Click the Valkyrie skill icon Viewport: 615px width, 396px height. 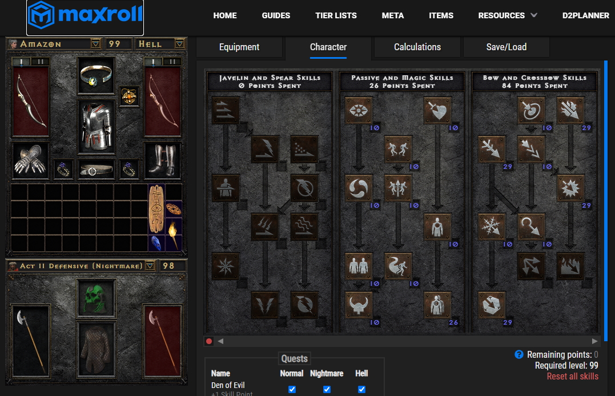359,304
